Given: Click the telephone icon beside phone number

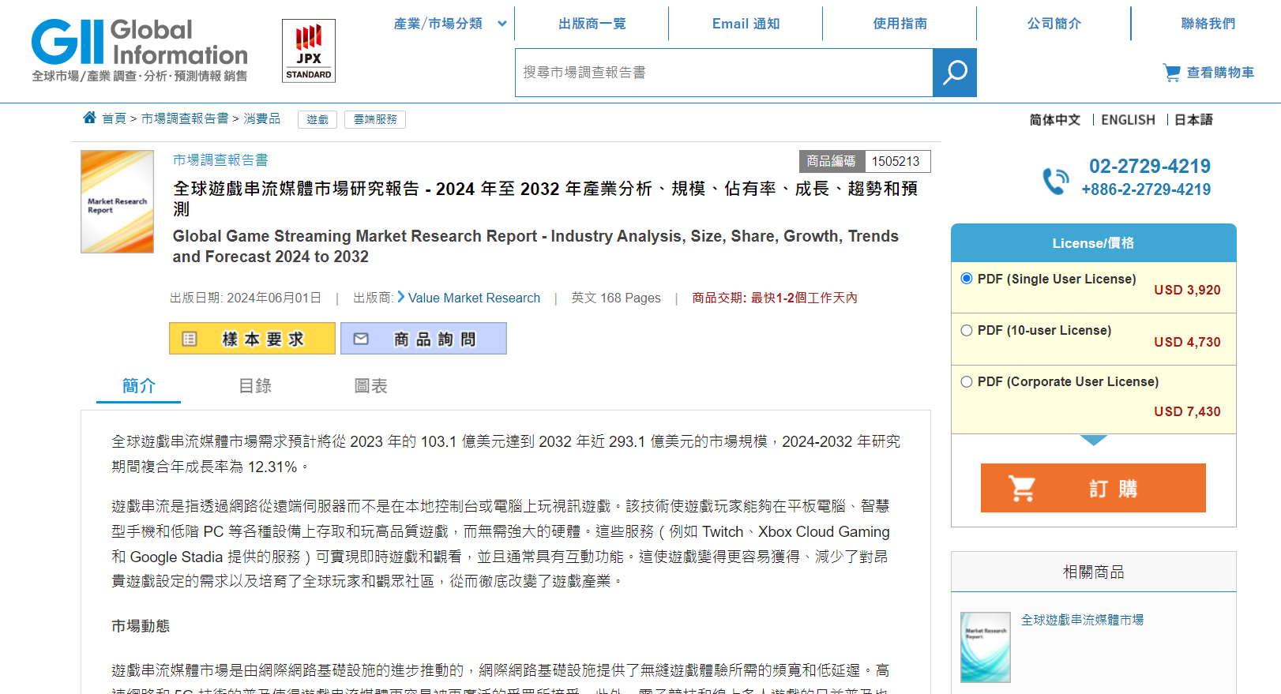Looking at the screenshot, I should pyautogui.click(x=1055, y=181).
